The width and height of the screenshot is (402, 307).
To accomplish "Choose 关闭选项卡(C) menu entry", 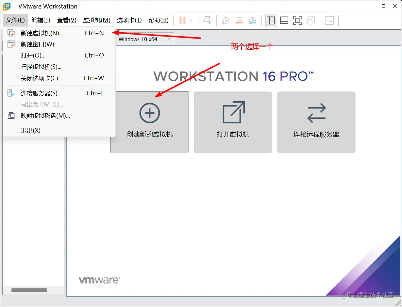I will pyautogui.click(x=59, y=78).
